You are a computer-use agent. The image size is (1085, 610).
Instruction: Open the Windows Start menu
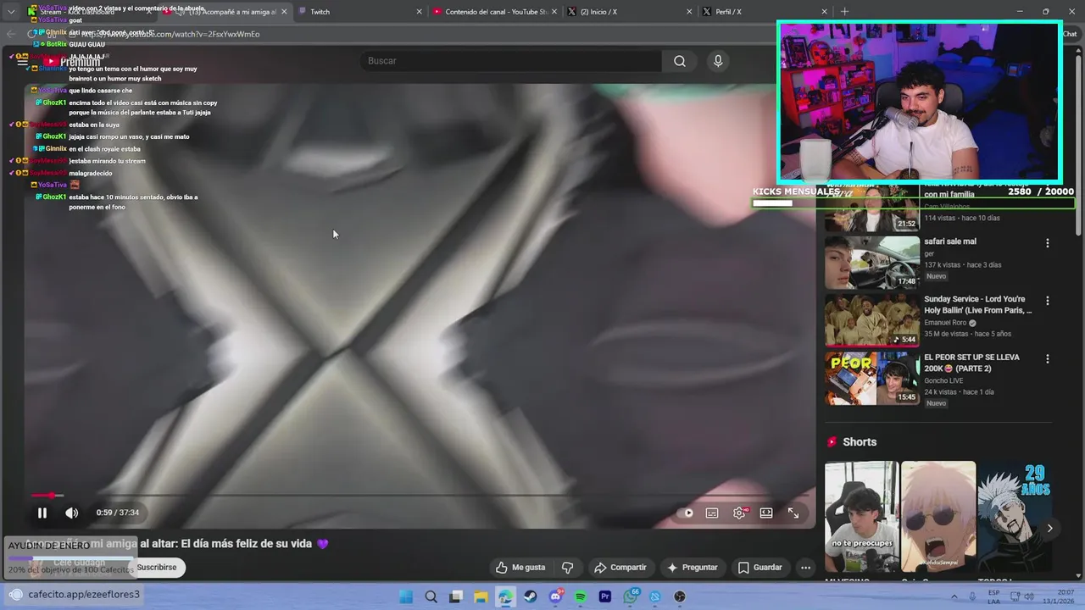pos(406,596)
